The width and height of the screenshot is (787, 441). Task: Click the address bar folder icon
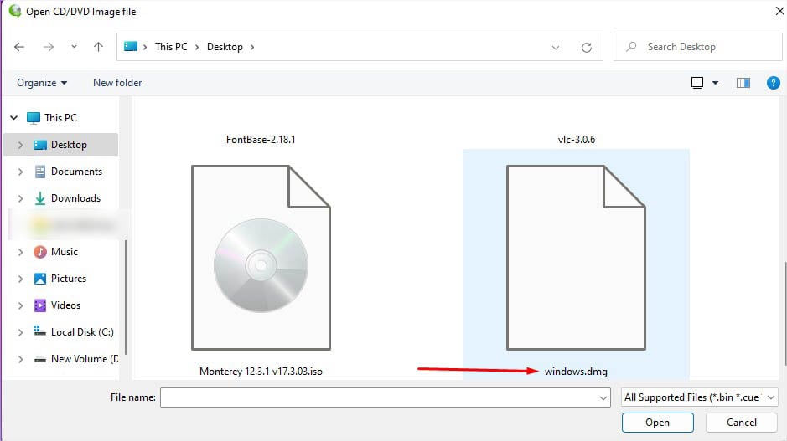(x=131, y=47)
